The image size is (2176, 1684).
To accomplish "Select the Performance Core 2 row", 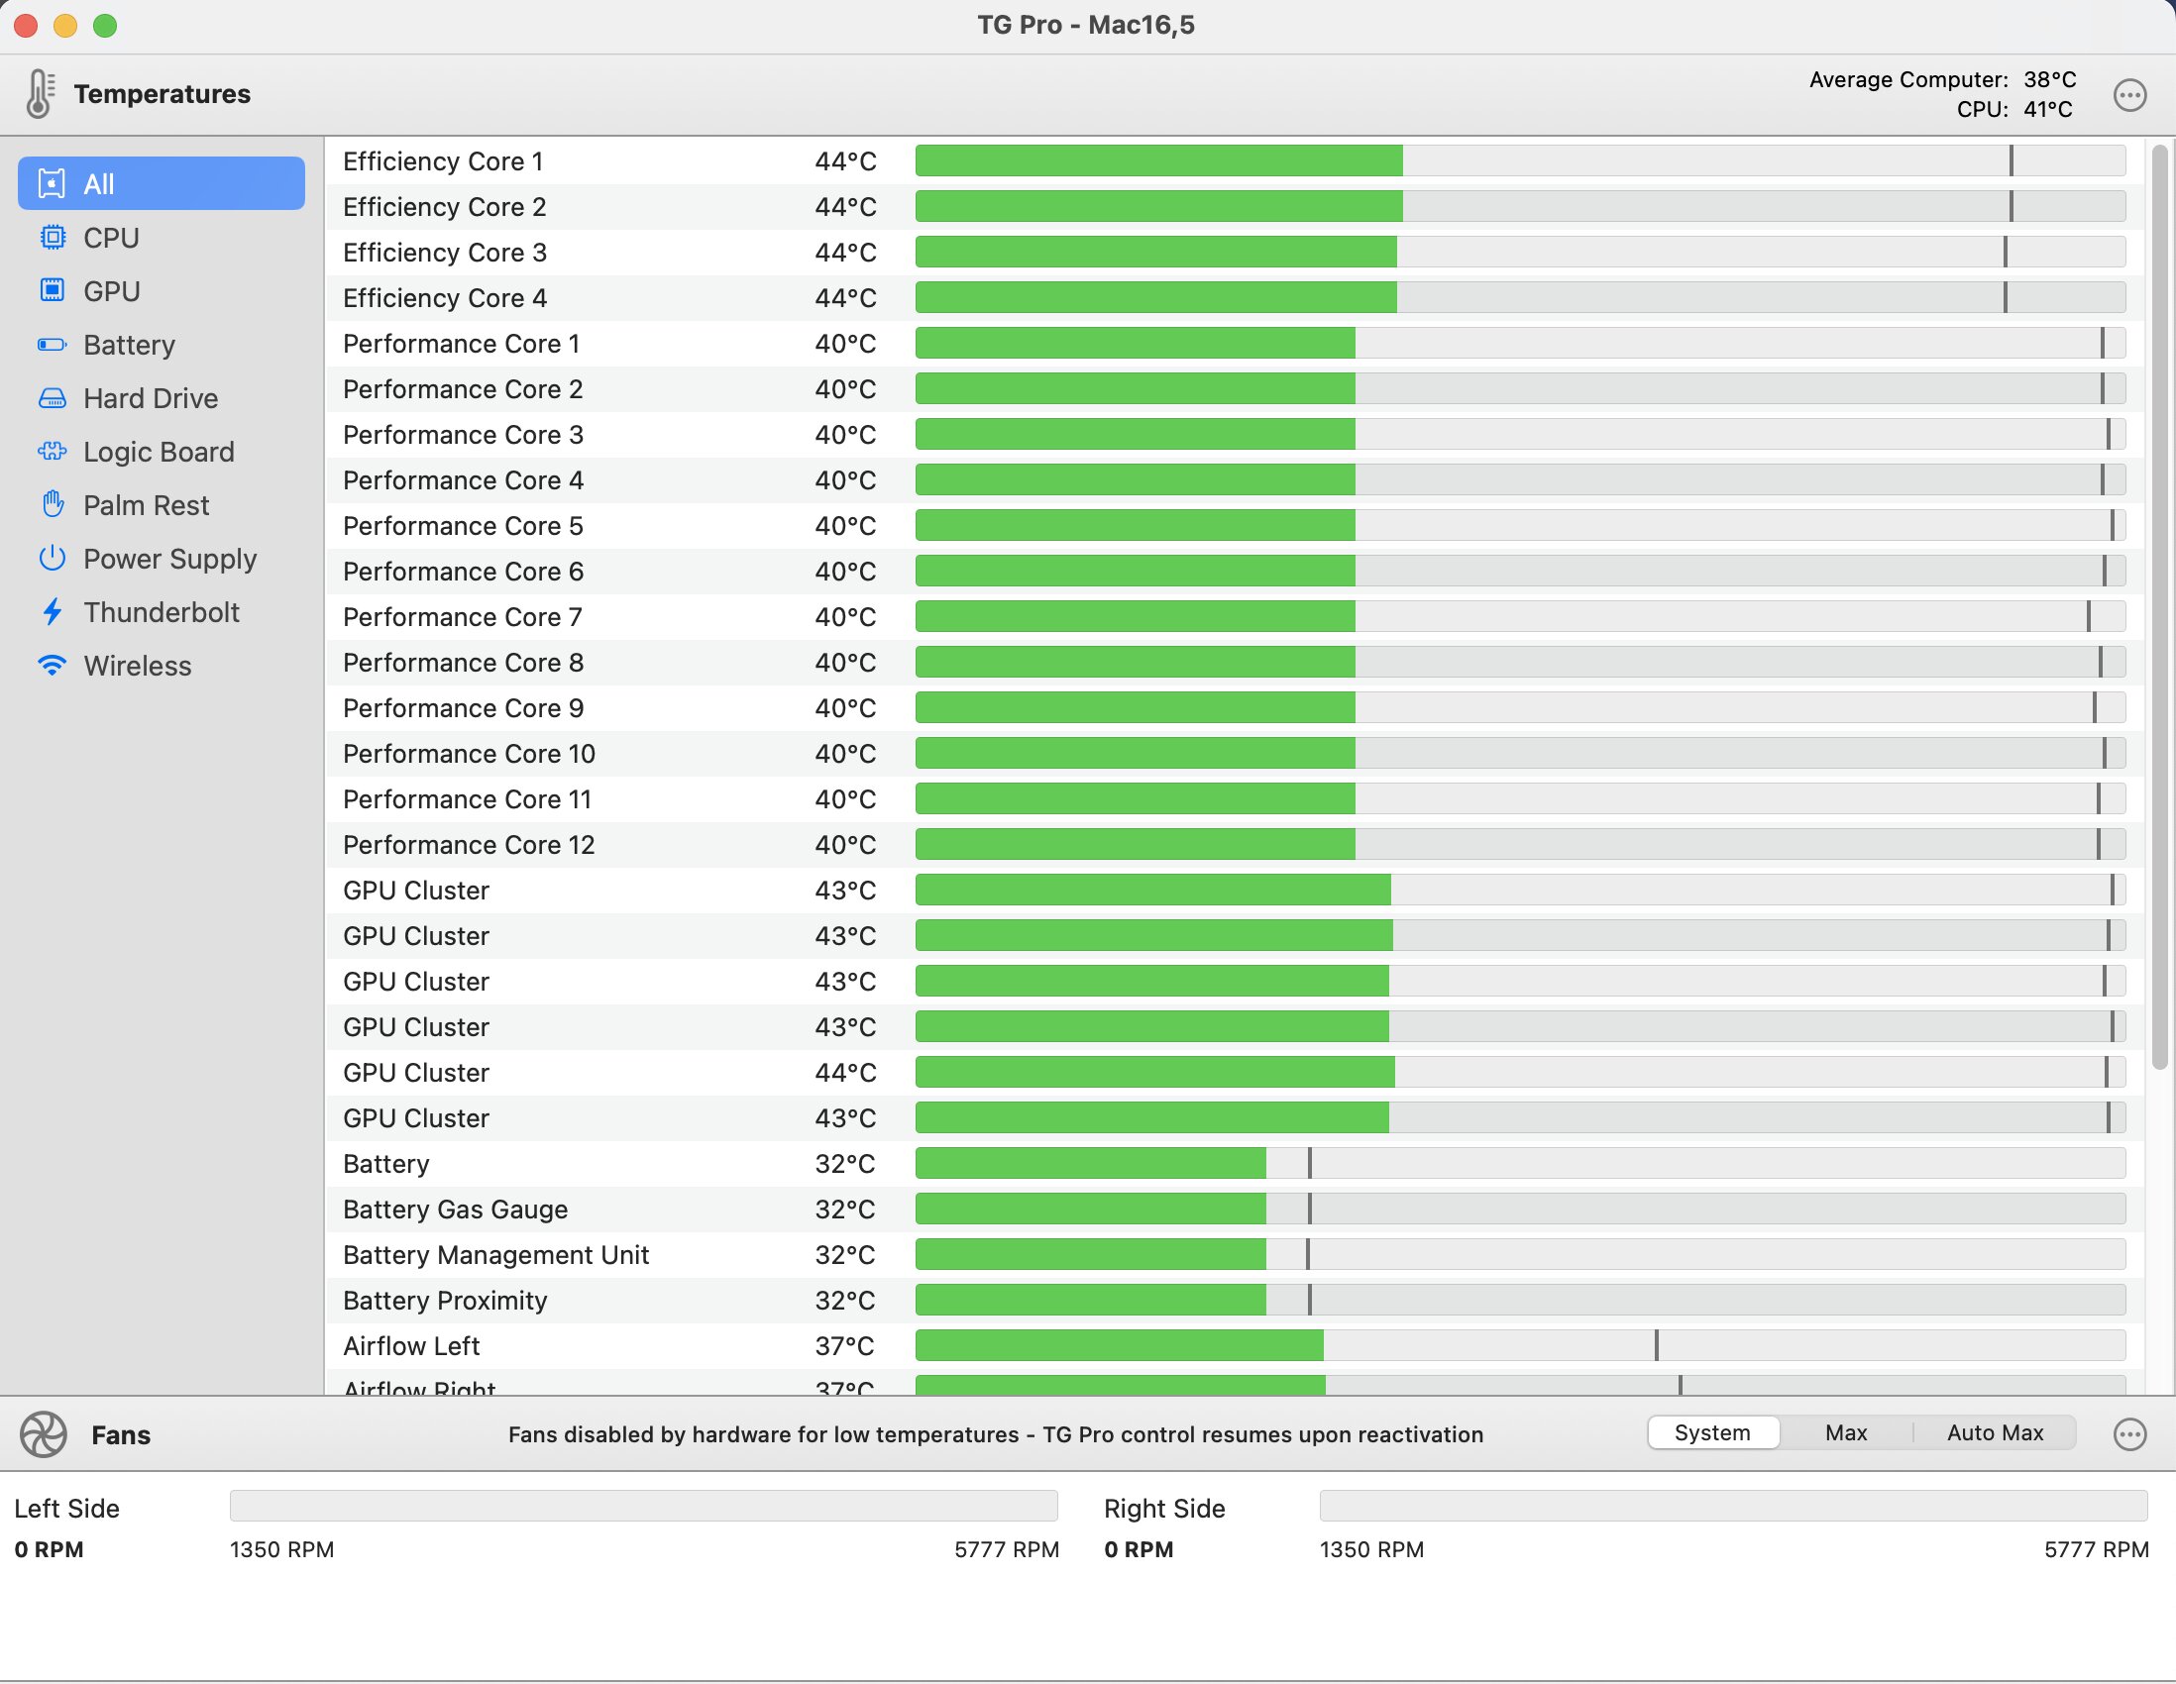I will tap(1235, 388).
